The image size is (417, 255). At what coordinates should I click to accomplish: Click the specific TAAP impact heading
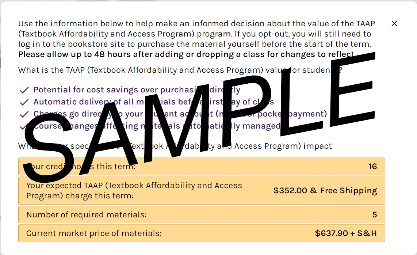coord(175,146)
